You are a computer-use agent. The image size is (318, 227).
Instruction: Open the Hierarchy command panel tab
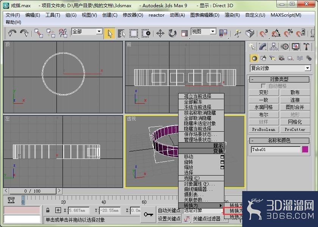[x=274, y=47]
